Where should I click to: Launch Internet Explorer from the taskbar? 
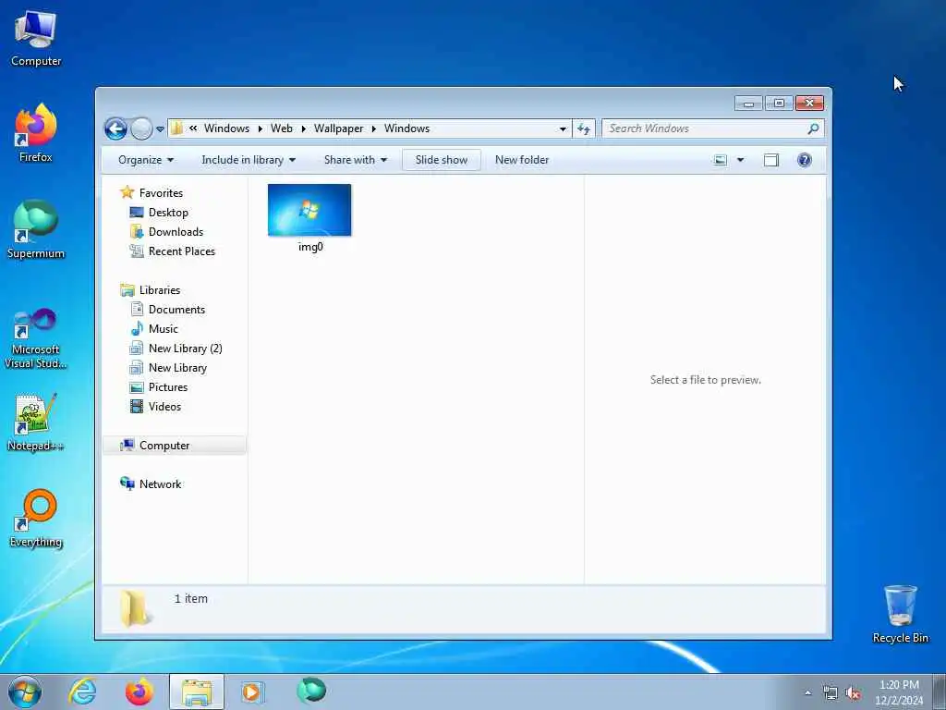82,692
